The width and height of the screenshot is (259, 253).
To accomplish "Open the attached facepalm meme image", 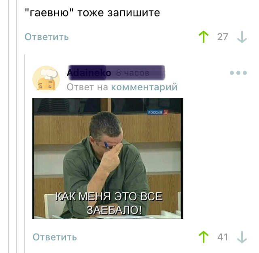I will 108,158.
